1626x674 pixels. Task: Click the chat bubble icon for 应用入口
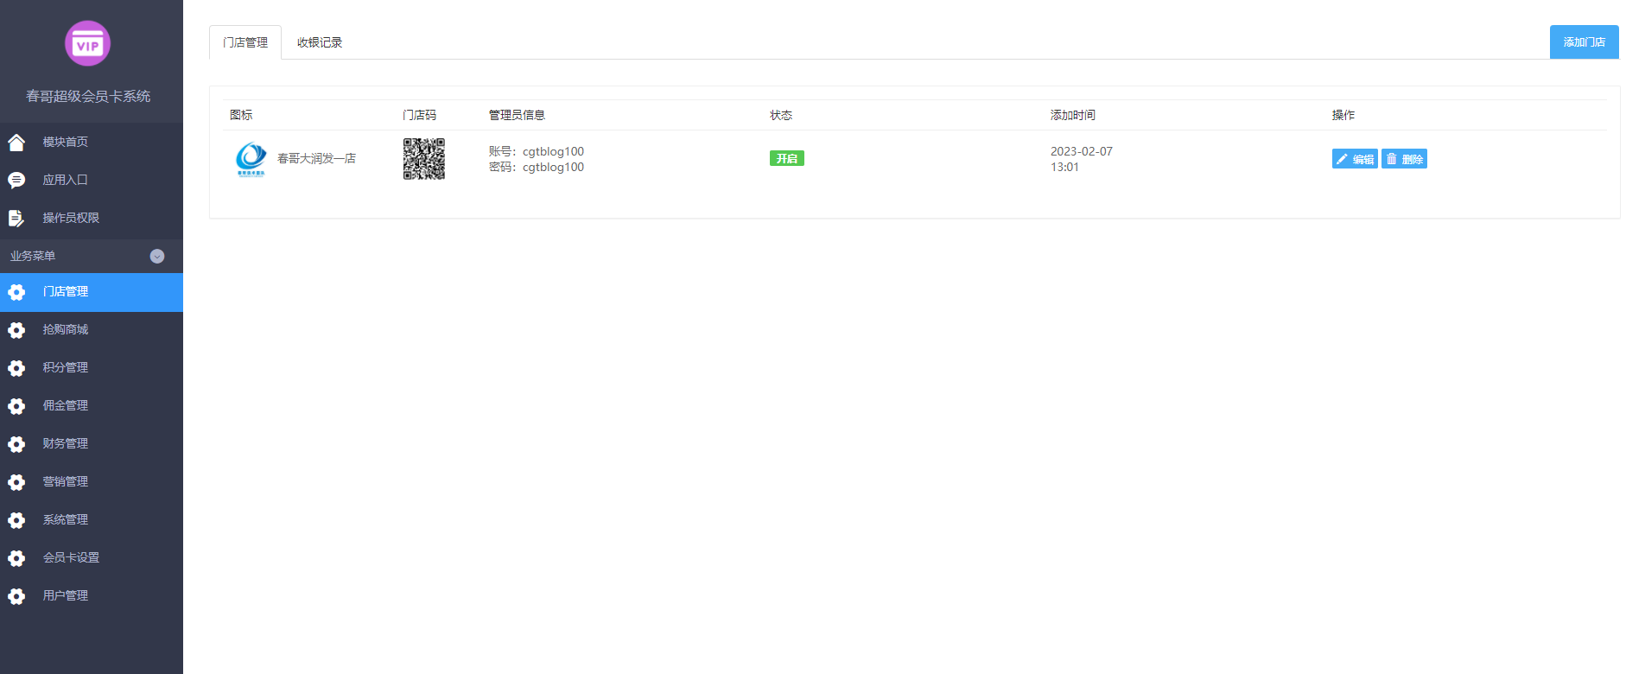coord(16,180)
